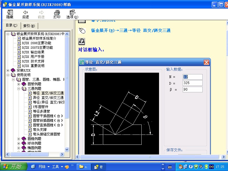Select the Y形圆管件 tree item
The height and width of the screenshot is (171, 228).
pos(40,107)
